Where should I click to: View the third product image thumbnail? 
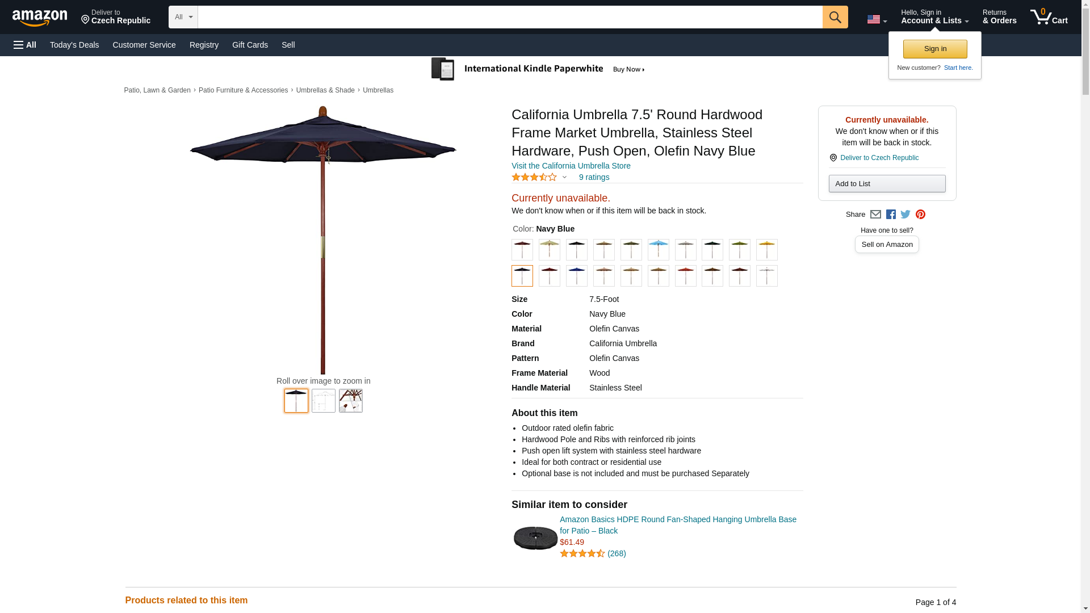(x=350, y=401)
